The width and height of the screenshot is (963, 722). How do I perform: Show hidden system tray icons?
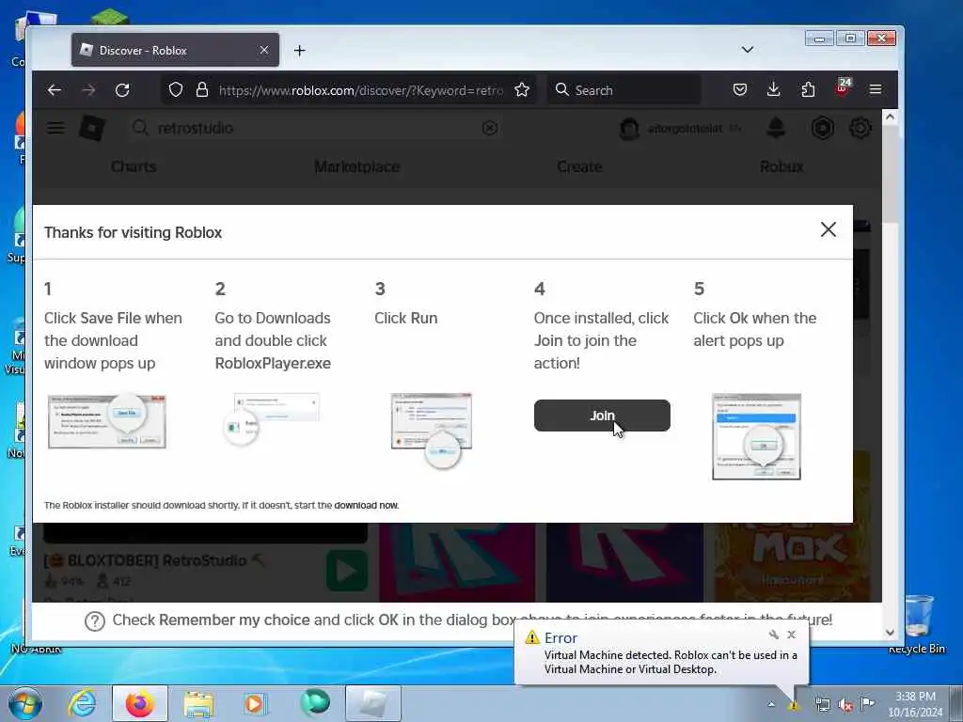pyautogui.click(x=771, y=704)
